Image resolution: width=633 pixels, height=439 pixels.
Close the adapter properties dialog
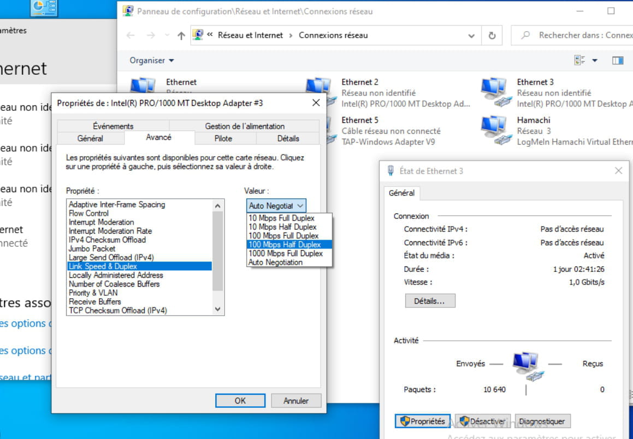[x=316, y=103]
